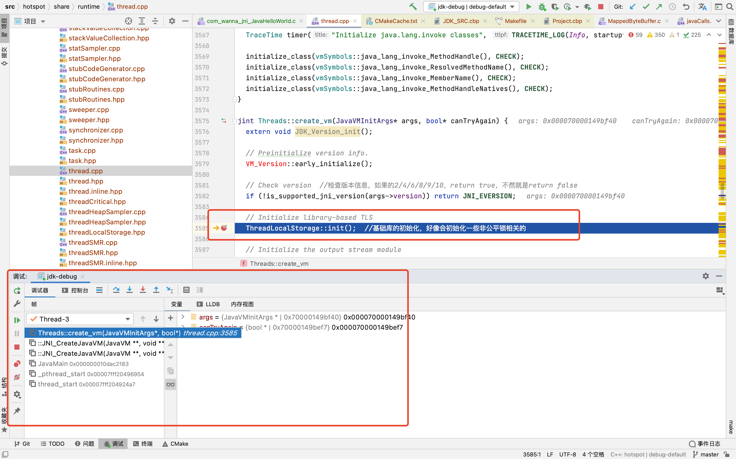Screen dimensions: 736x459
Task: Click hotspot breadcrumb in path
Action: [34, 6]
